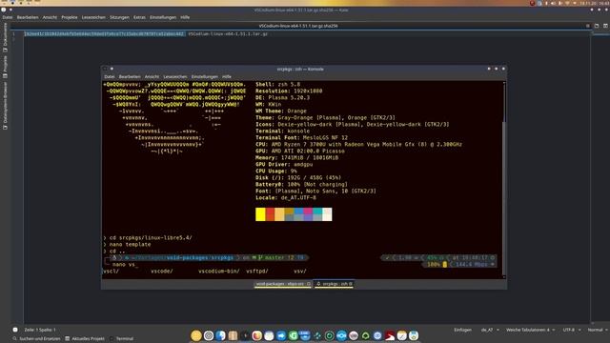610x343 pixels.
Task: Open the Lesezeichen menu in Kate
Action: 93,17
